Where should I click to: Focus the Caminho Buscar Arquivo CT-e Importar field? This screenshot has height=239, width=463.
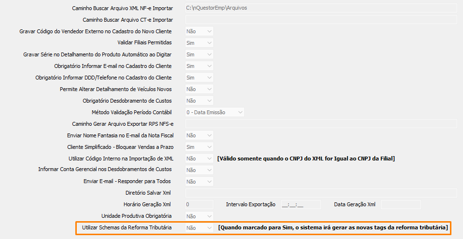(x=321, y=20)
